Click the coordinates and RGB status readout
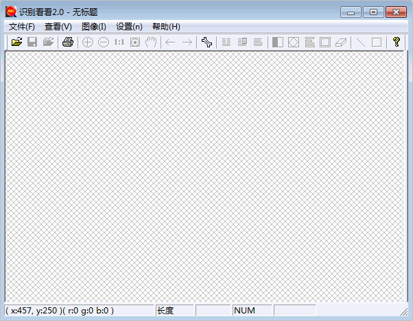Screen dimensions: 413x321 click(x=79, y=311)
